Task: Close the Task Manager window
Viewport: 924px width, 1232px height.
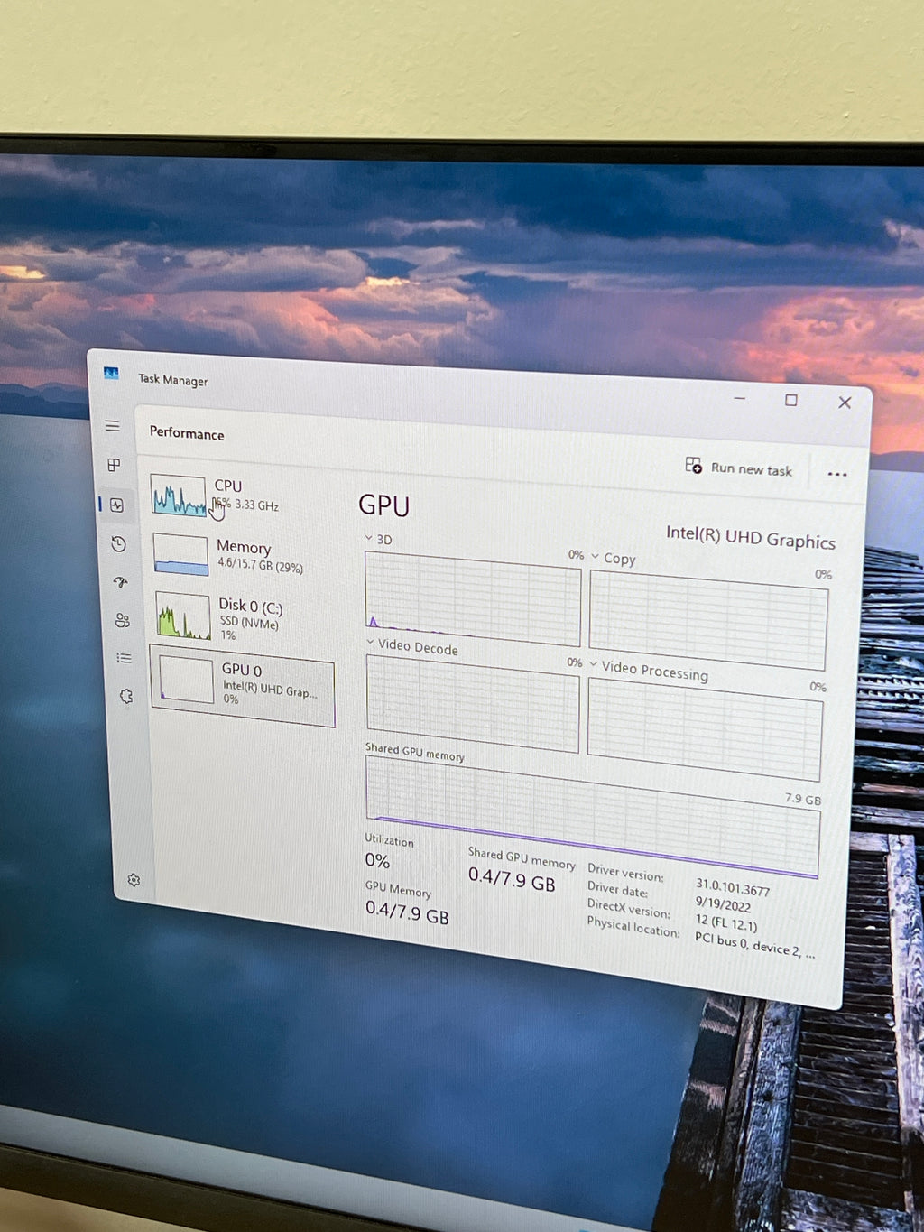Action: click(845, 403)
